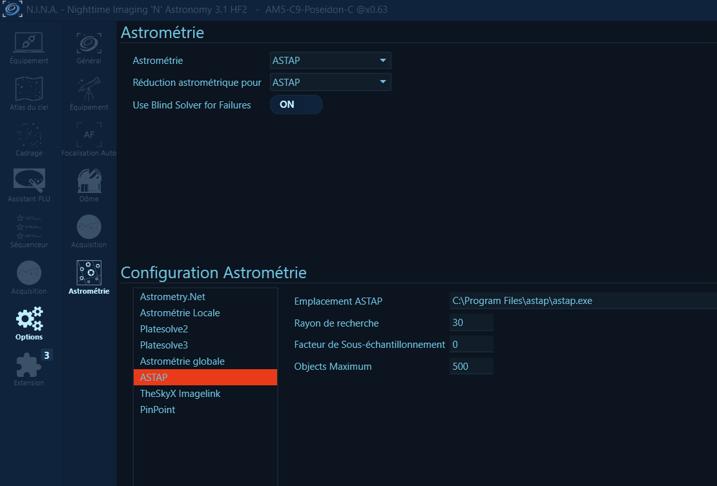This screenshot has height=486, width=717.
Task: Open the Dôme options tab
Action: point(88,183)
